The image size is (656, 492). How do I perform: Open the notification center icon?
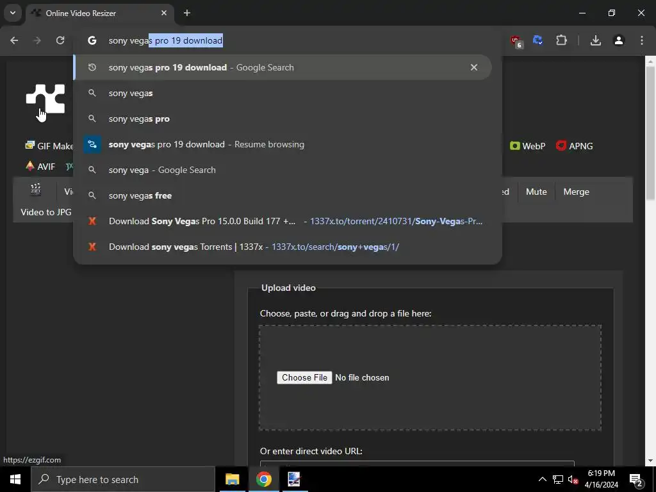[x=636, y=480]
